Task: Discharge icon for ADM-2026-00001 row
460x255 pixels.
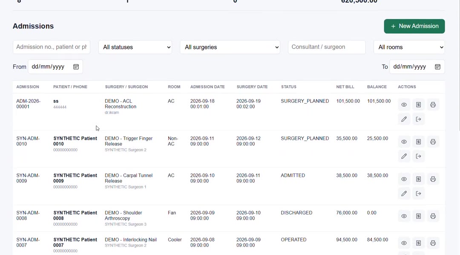Action: pyautogui.click(x=418, y=119)
